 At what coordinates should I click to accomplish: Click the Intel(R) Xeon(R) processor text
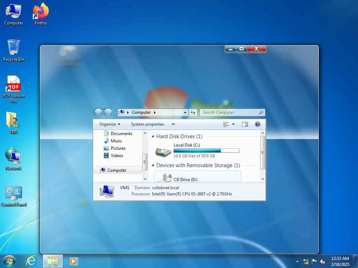coord(192,194)
